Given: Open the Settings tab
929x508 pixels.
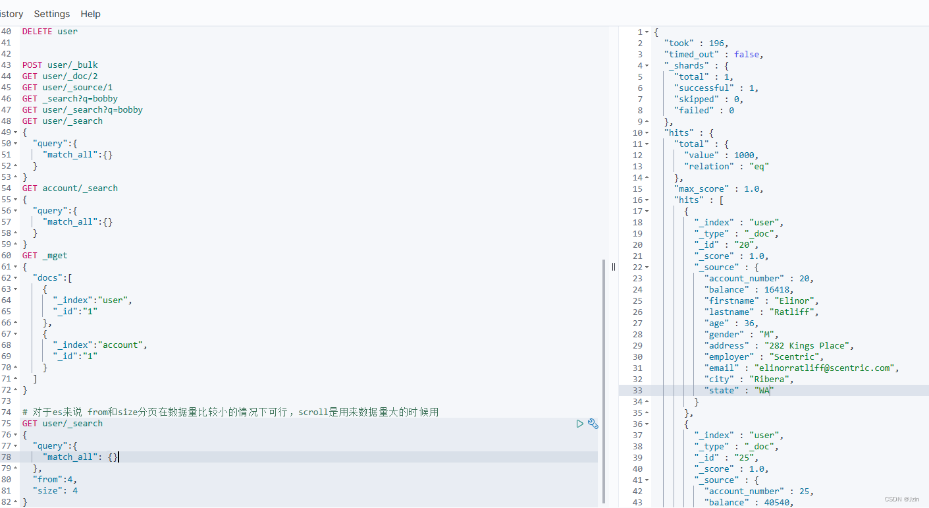Looking at the screenshot, I should point(52,14).
